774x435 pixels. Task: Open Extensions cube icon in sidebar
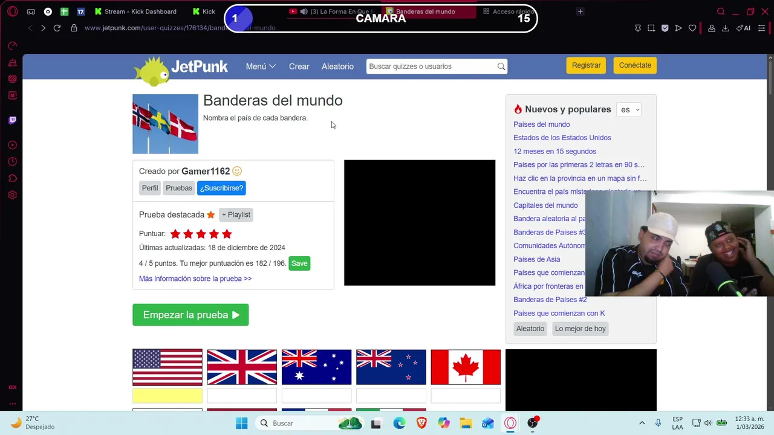click(12, 178)
